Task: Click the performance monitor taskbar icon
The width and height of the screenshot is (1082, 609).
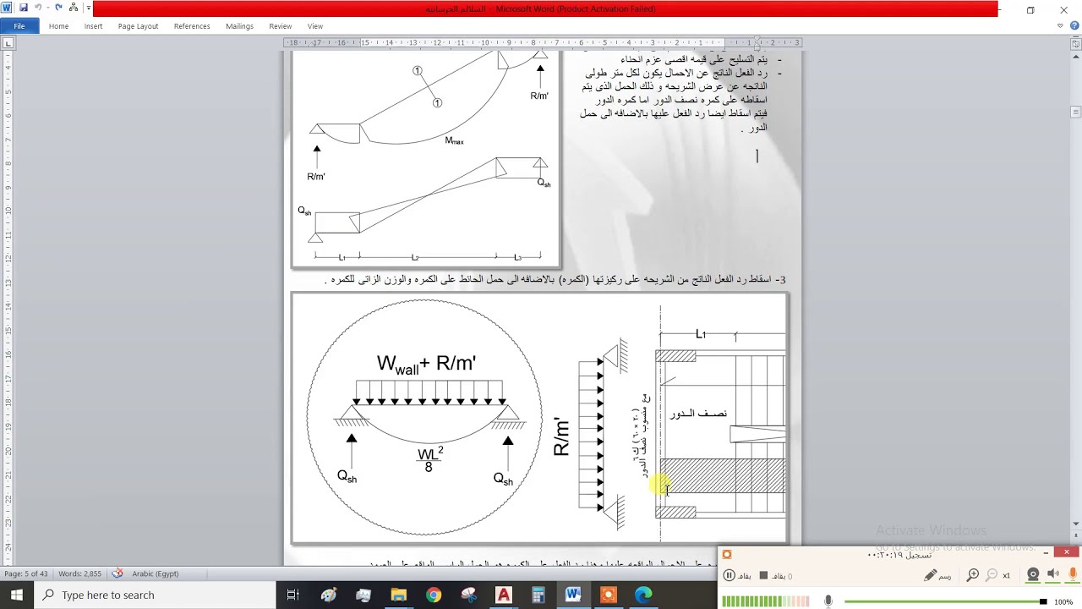Action: [363, 595]
